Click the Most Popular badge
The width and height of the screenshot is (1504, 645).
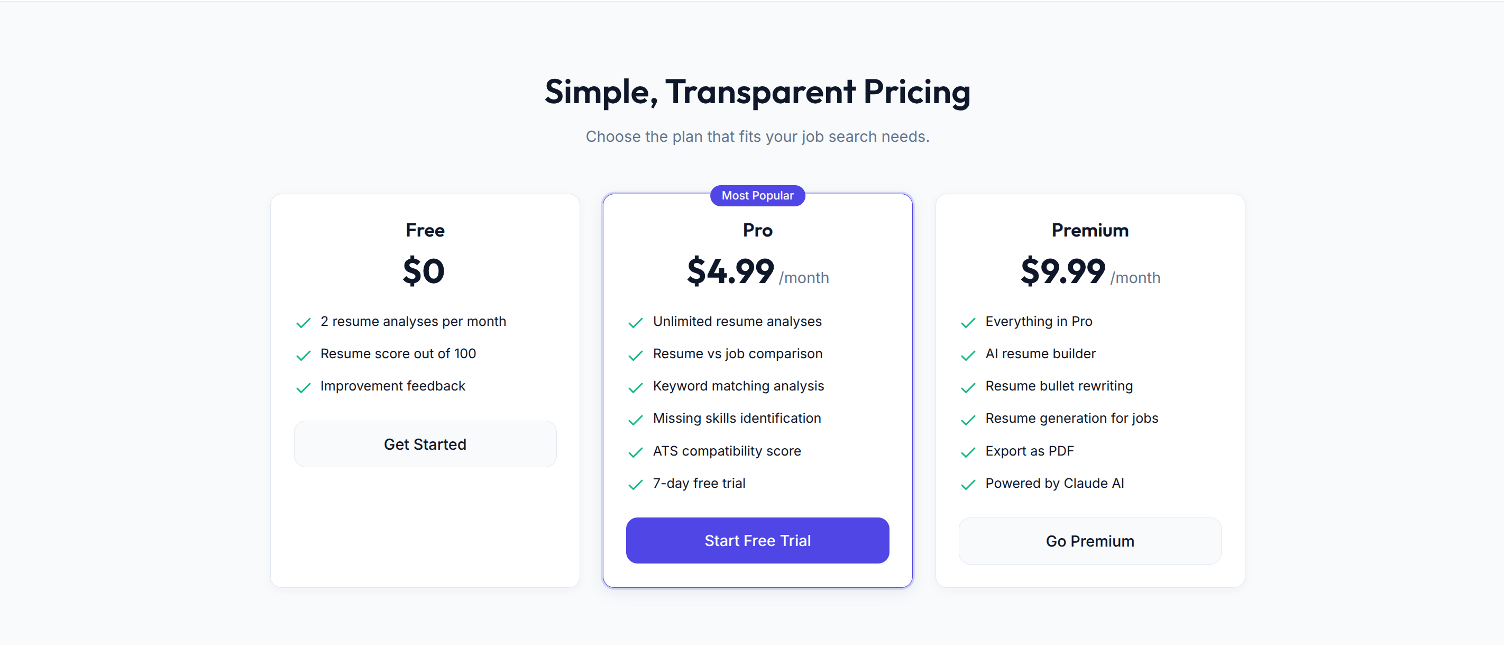(757, 195)
